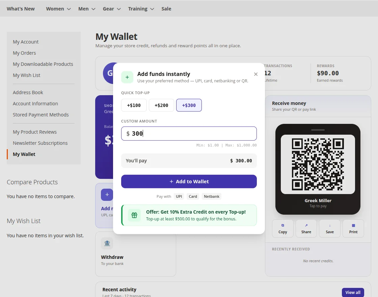Copy the pay link
The height and width of the screenshot is (297, 378).
tap(282, 228)
